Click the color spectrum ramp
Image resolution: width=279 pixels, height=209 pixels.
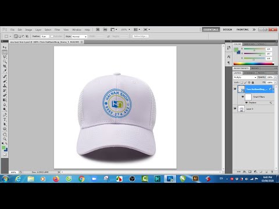254,64
